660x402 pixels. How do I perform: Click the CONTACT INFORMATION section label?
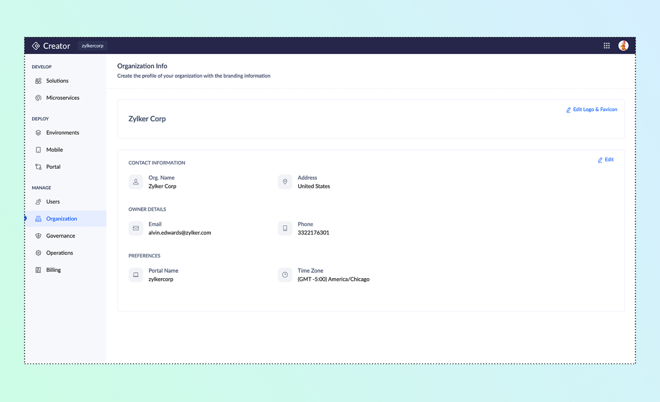tap(157, 163)
